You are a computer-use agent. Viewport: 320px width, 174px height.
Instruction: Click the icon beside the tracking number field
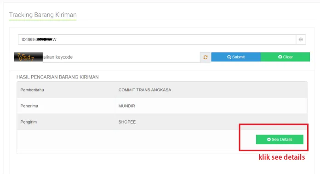point(301,39)
